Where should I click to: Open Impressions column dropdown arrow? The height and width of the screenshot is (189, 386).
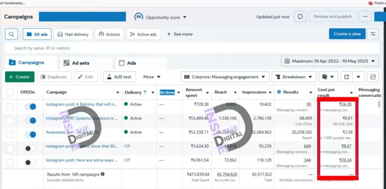tap(270, 92)
